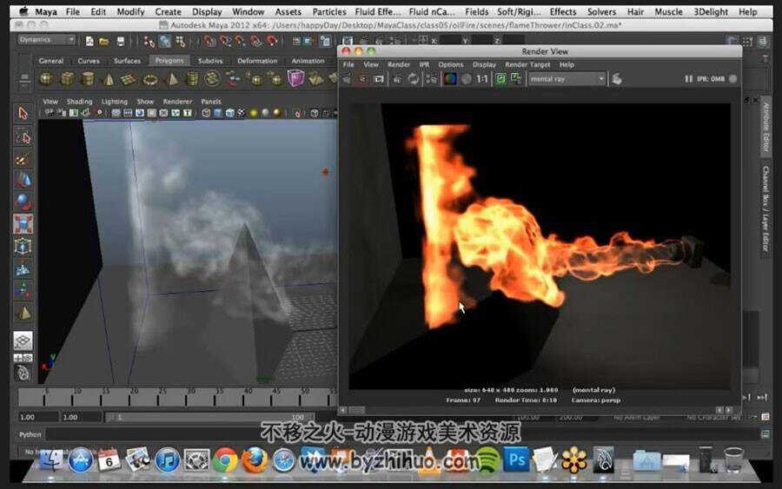Image resolution: width=782 pixels, height=489 pixels.
Task: Switch to the Polygons shelf tab
Action: [x=169, y=60]
